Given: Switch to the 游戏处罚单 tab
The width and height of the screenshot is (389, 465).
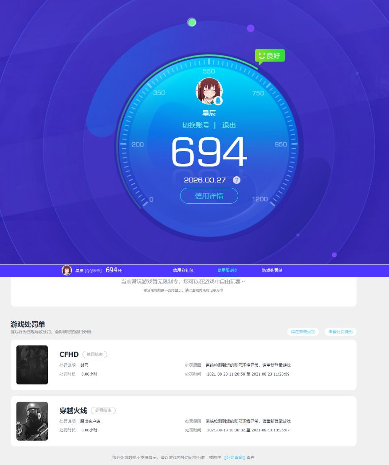Looking at the screenshot, I should click(272, 270).
